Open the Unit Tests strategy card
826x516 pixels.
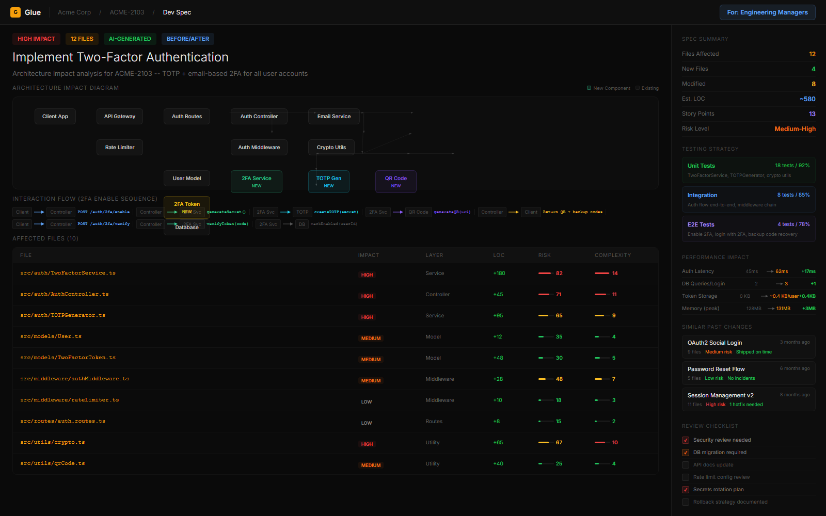pos(749,170)
